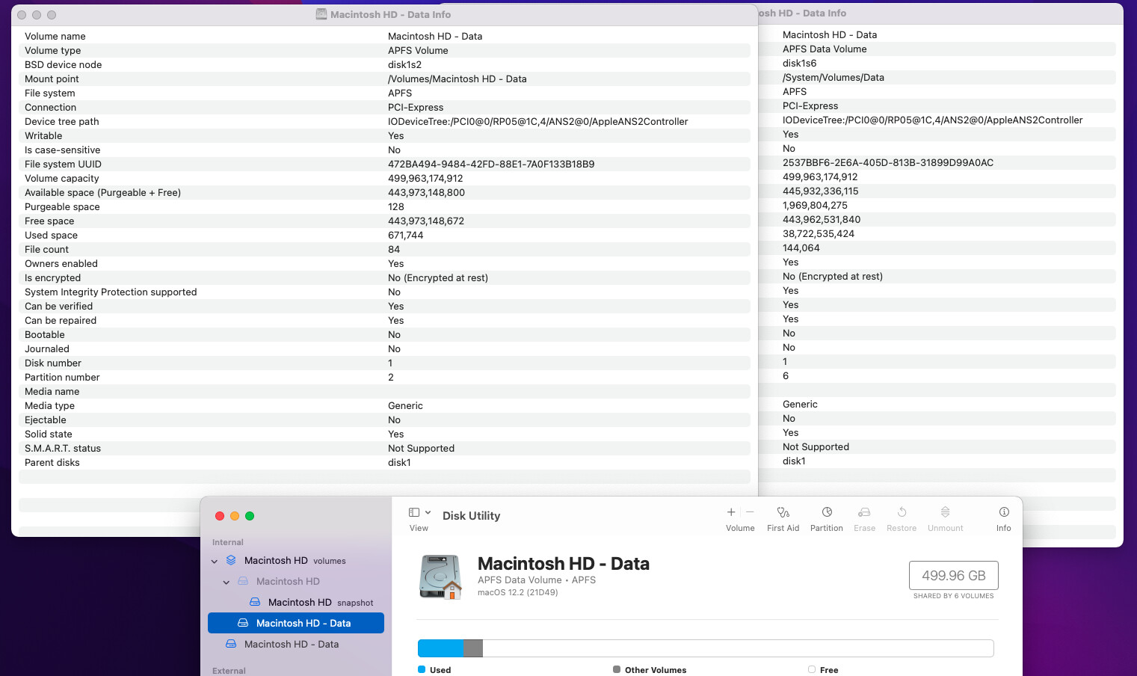This screenshot has width=1137, height=676.
Task: Click 'SHARED BY 6 VOLUMES' caption
Action: (x=953, y=596)
